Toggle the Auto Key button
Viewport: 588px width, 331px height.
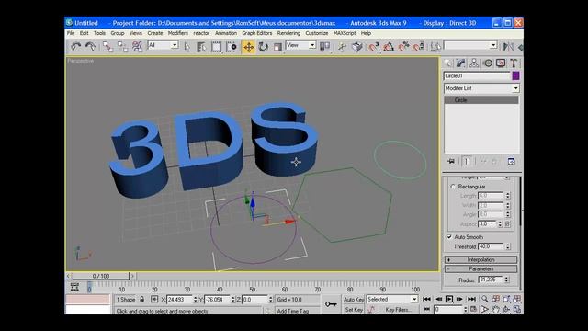353,299
